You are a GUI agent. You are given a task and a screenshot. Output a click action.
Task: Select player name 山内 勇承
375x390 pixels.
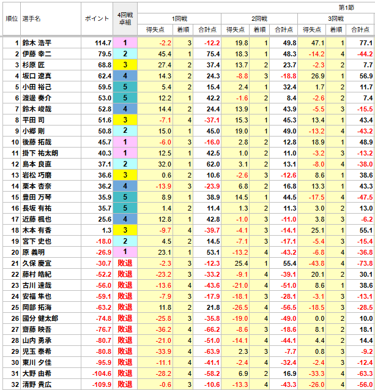click(x=37, y=340)
